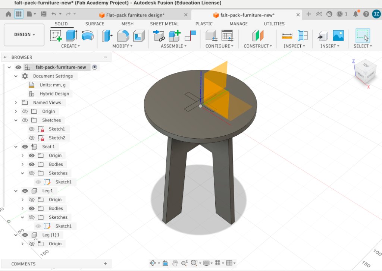
Task: Select the Shell tool
Action: (139, 35)
